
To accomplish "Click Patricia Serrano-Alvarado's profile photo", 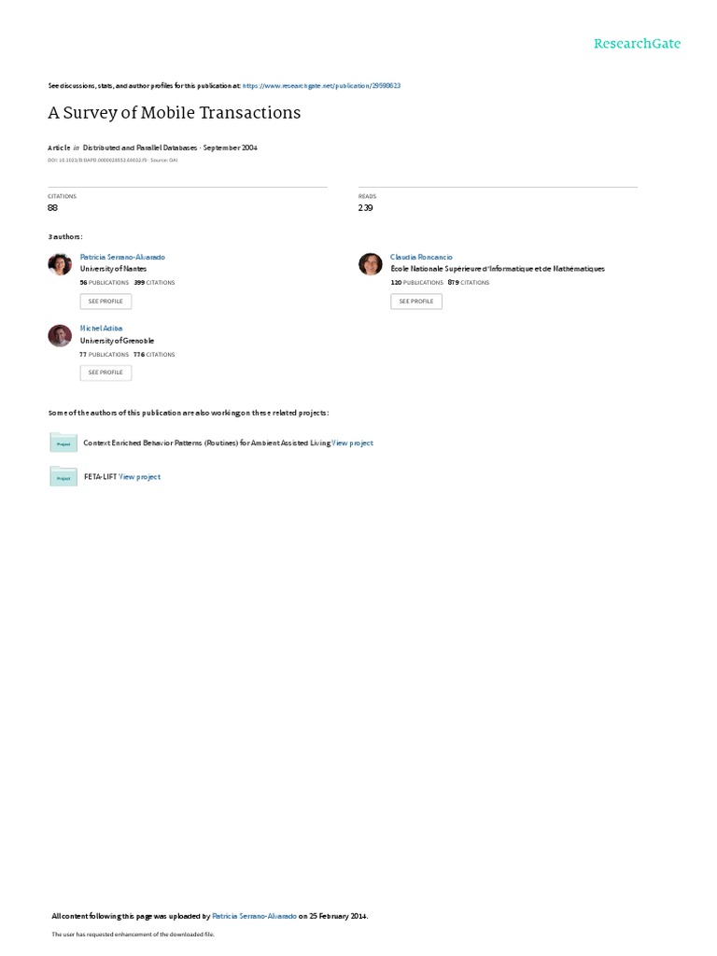I will (x=60, y=264).
